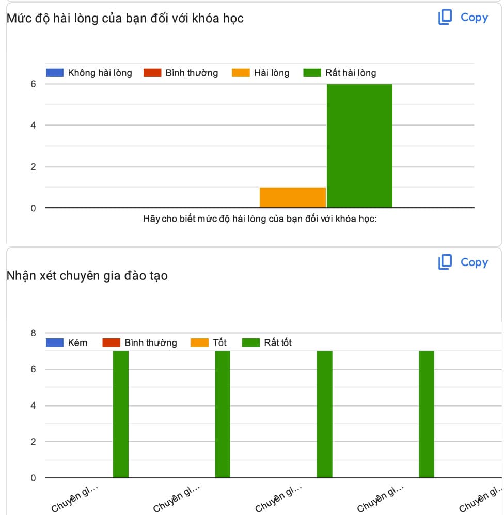Click the tall green 'Rất hài lòng' bar
The width and height of the screenshot is (504, 515).
pos(359,146)
